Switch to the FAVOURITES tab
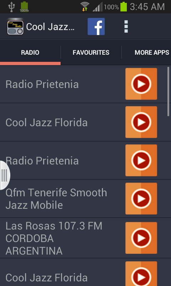This screenshot has width=171, height=286. pos(91,53)
